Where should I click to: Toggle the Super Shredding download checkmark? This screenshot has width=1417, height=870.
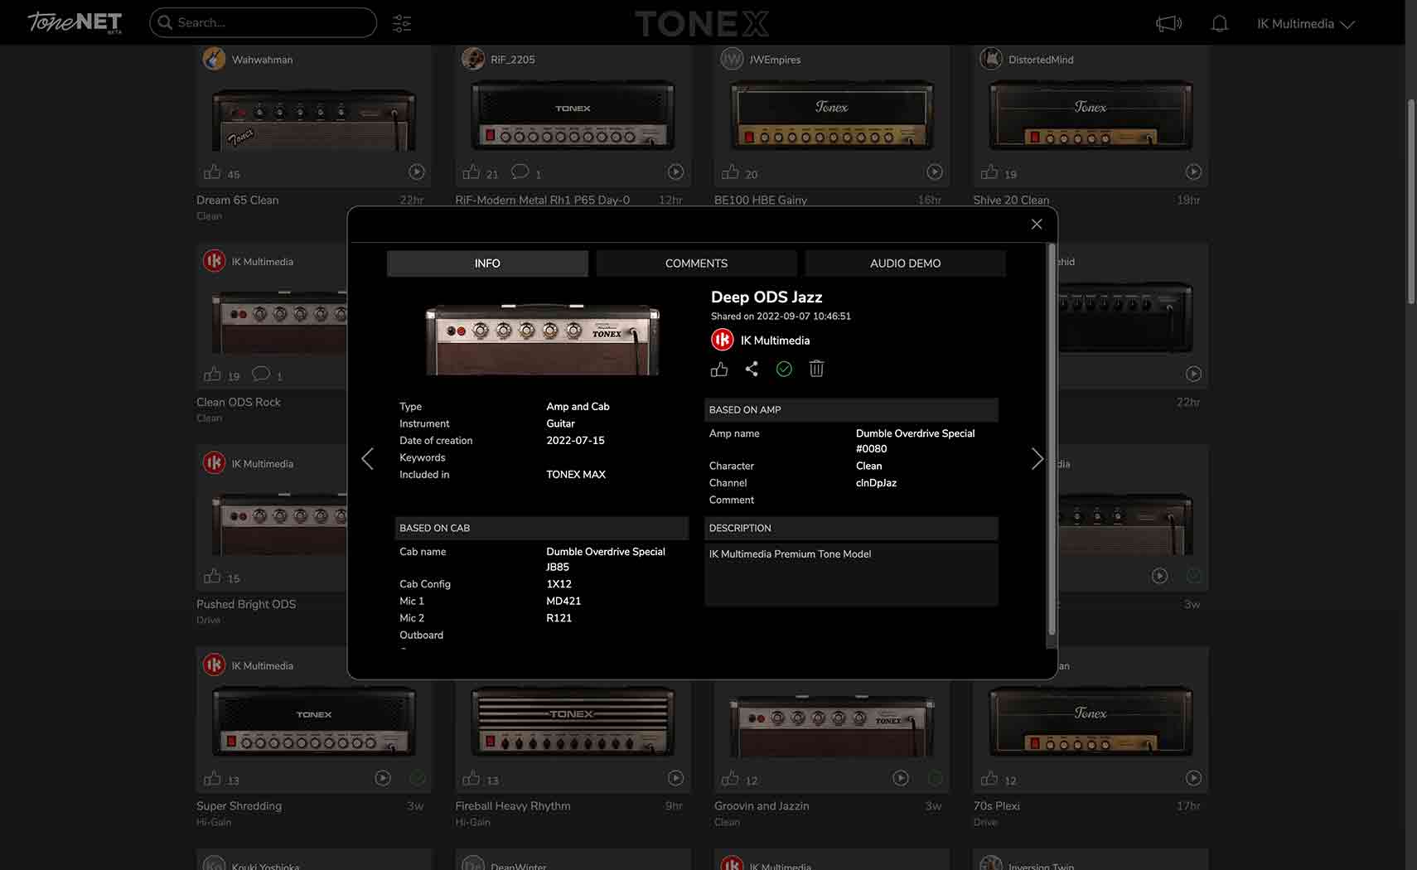click(417, 778)
